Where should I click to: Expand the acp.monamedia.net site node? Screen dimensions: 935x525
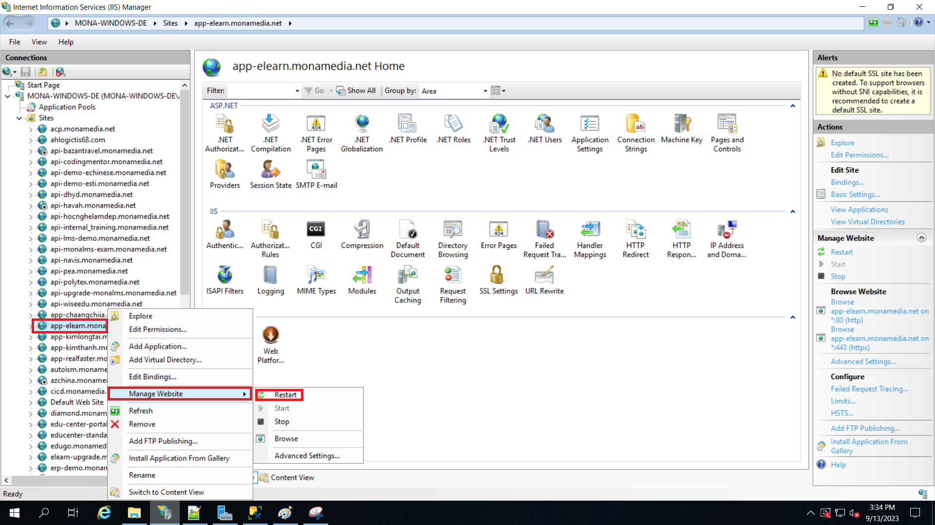click(x=31, y=129)
